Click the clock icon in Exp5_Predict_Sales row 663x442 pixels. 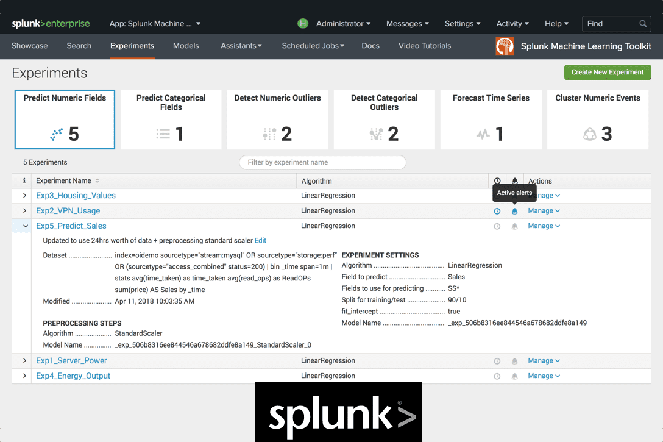[497, 226]
